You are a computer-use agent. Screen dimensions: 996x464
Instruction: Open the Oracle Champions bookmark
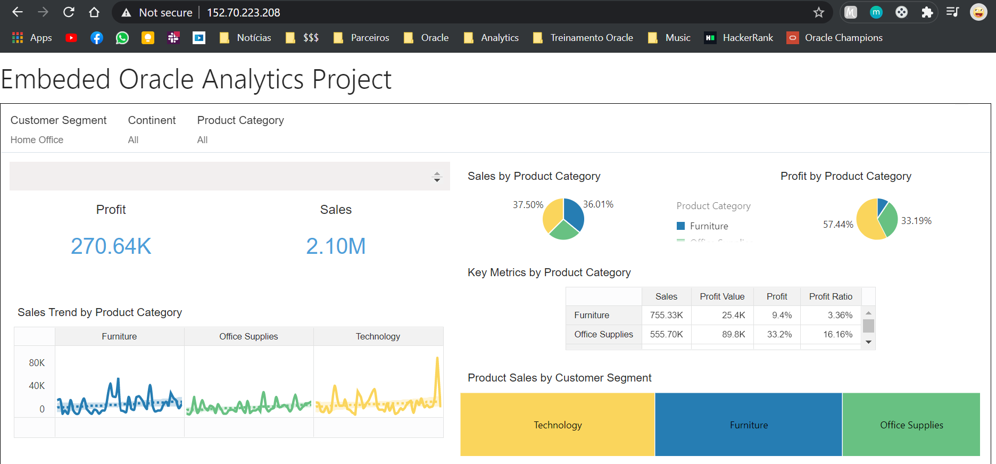pyautogui.click(x=834, y=38)
